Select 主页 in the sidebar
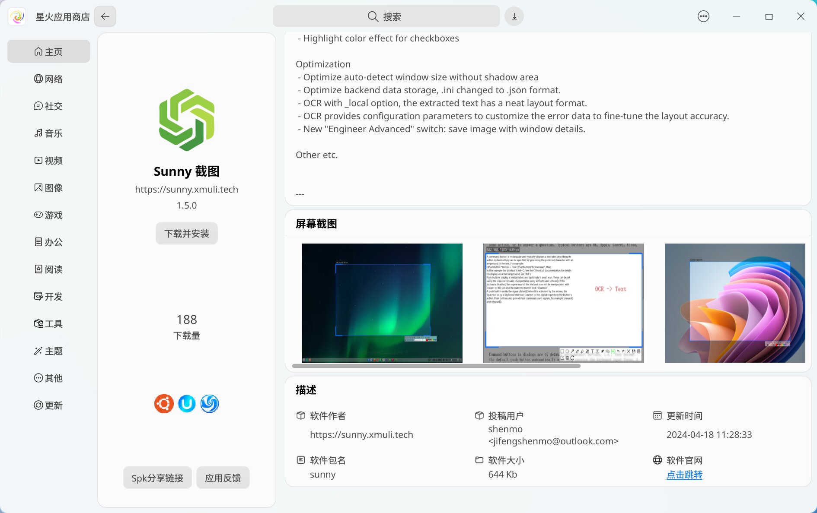 coord(48,51)
